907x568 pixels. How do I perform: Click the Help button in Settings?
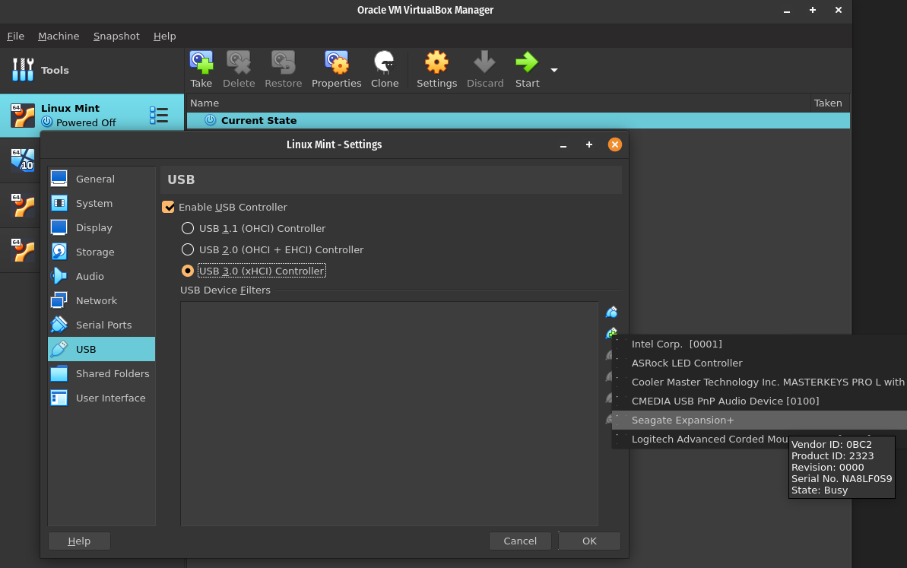79,541
